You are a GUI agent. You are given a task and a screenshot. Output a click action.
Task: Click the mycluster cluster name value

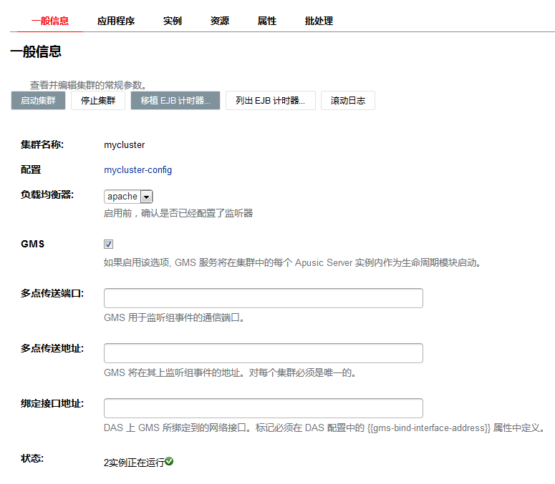[125, 145]
